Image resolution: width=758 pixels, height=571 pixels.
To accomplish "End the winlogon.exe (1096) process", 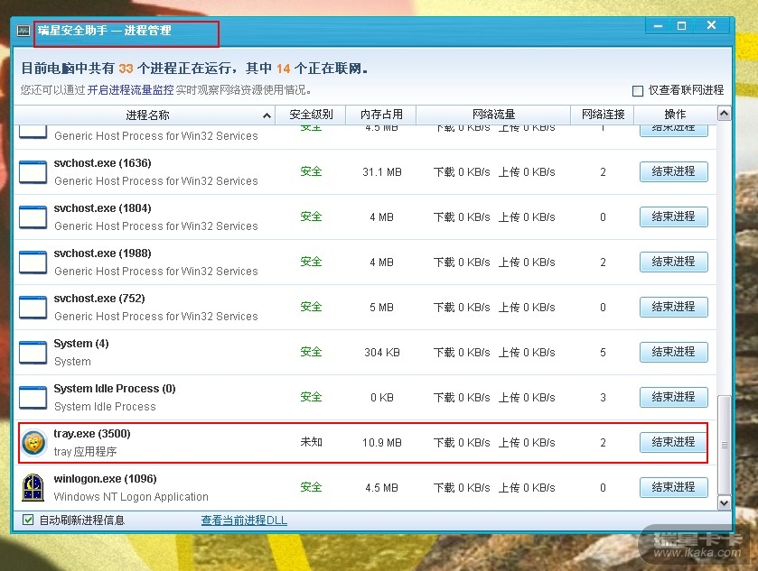I will [x=673, y=487].
